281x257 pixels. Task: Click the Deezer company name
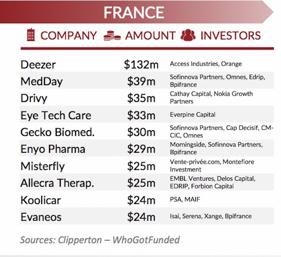click(38, 65)
